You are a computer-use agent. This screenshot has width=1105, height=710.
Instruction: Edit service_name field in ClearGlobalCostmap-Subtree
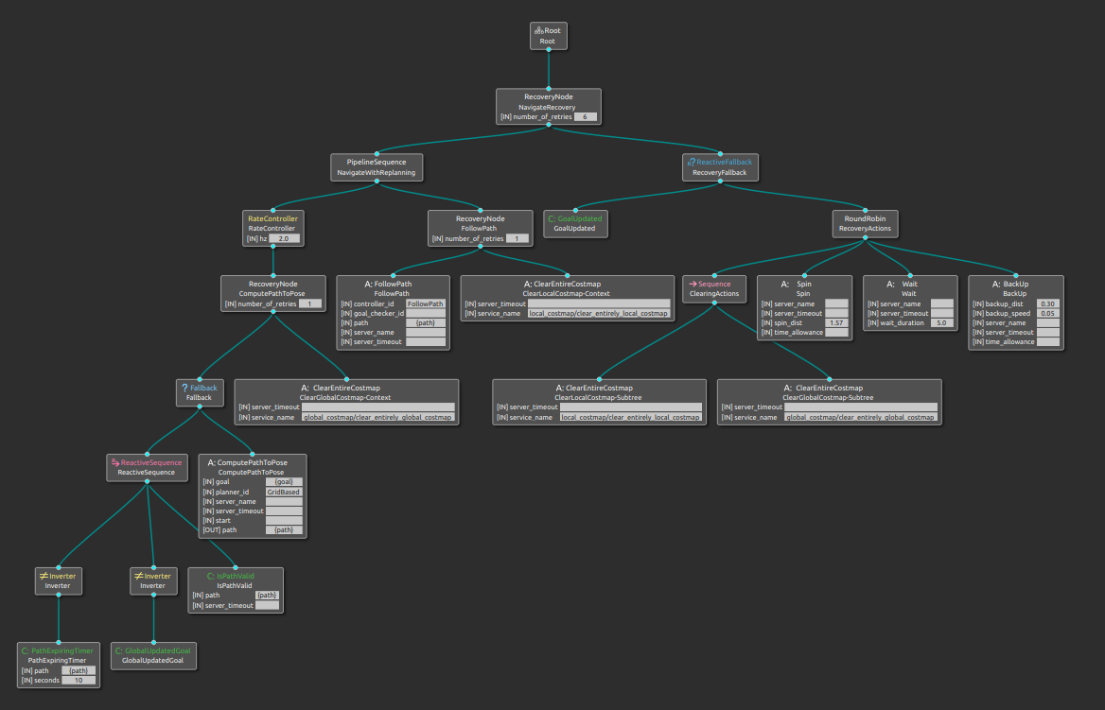tap(861, 417)
